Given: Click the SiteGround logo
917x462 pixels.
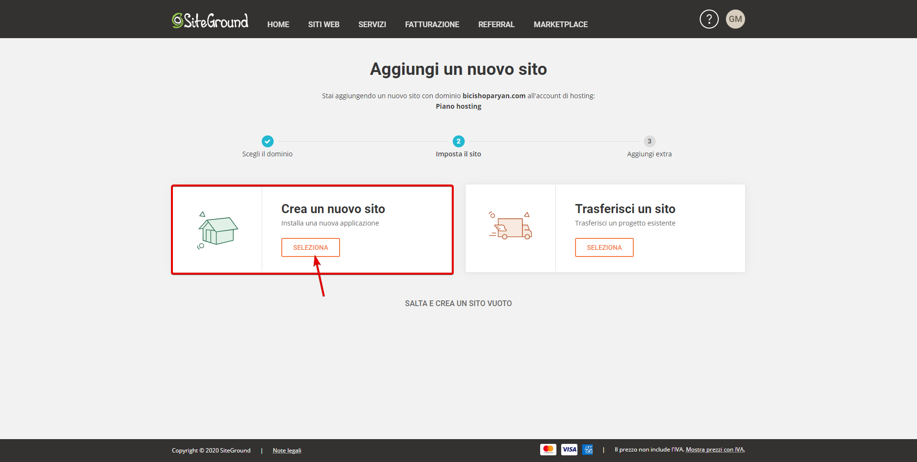Looking at the screenshot, I should pos(210,21).
